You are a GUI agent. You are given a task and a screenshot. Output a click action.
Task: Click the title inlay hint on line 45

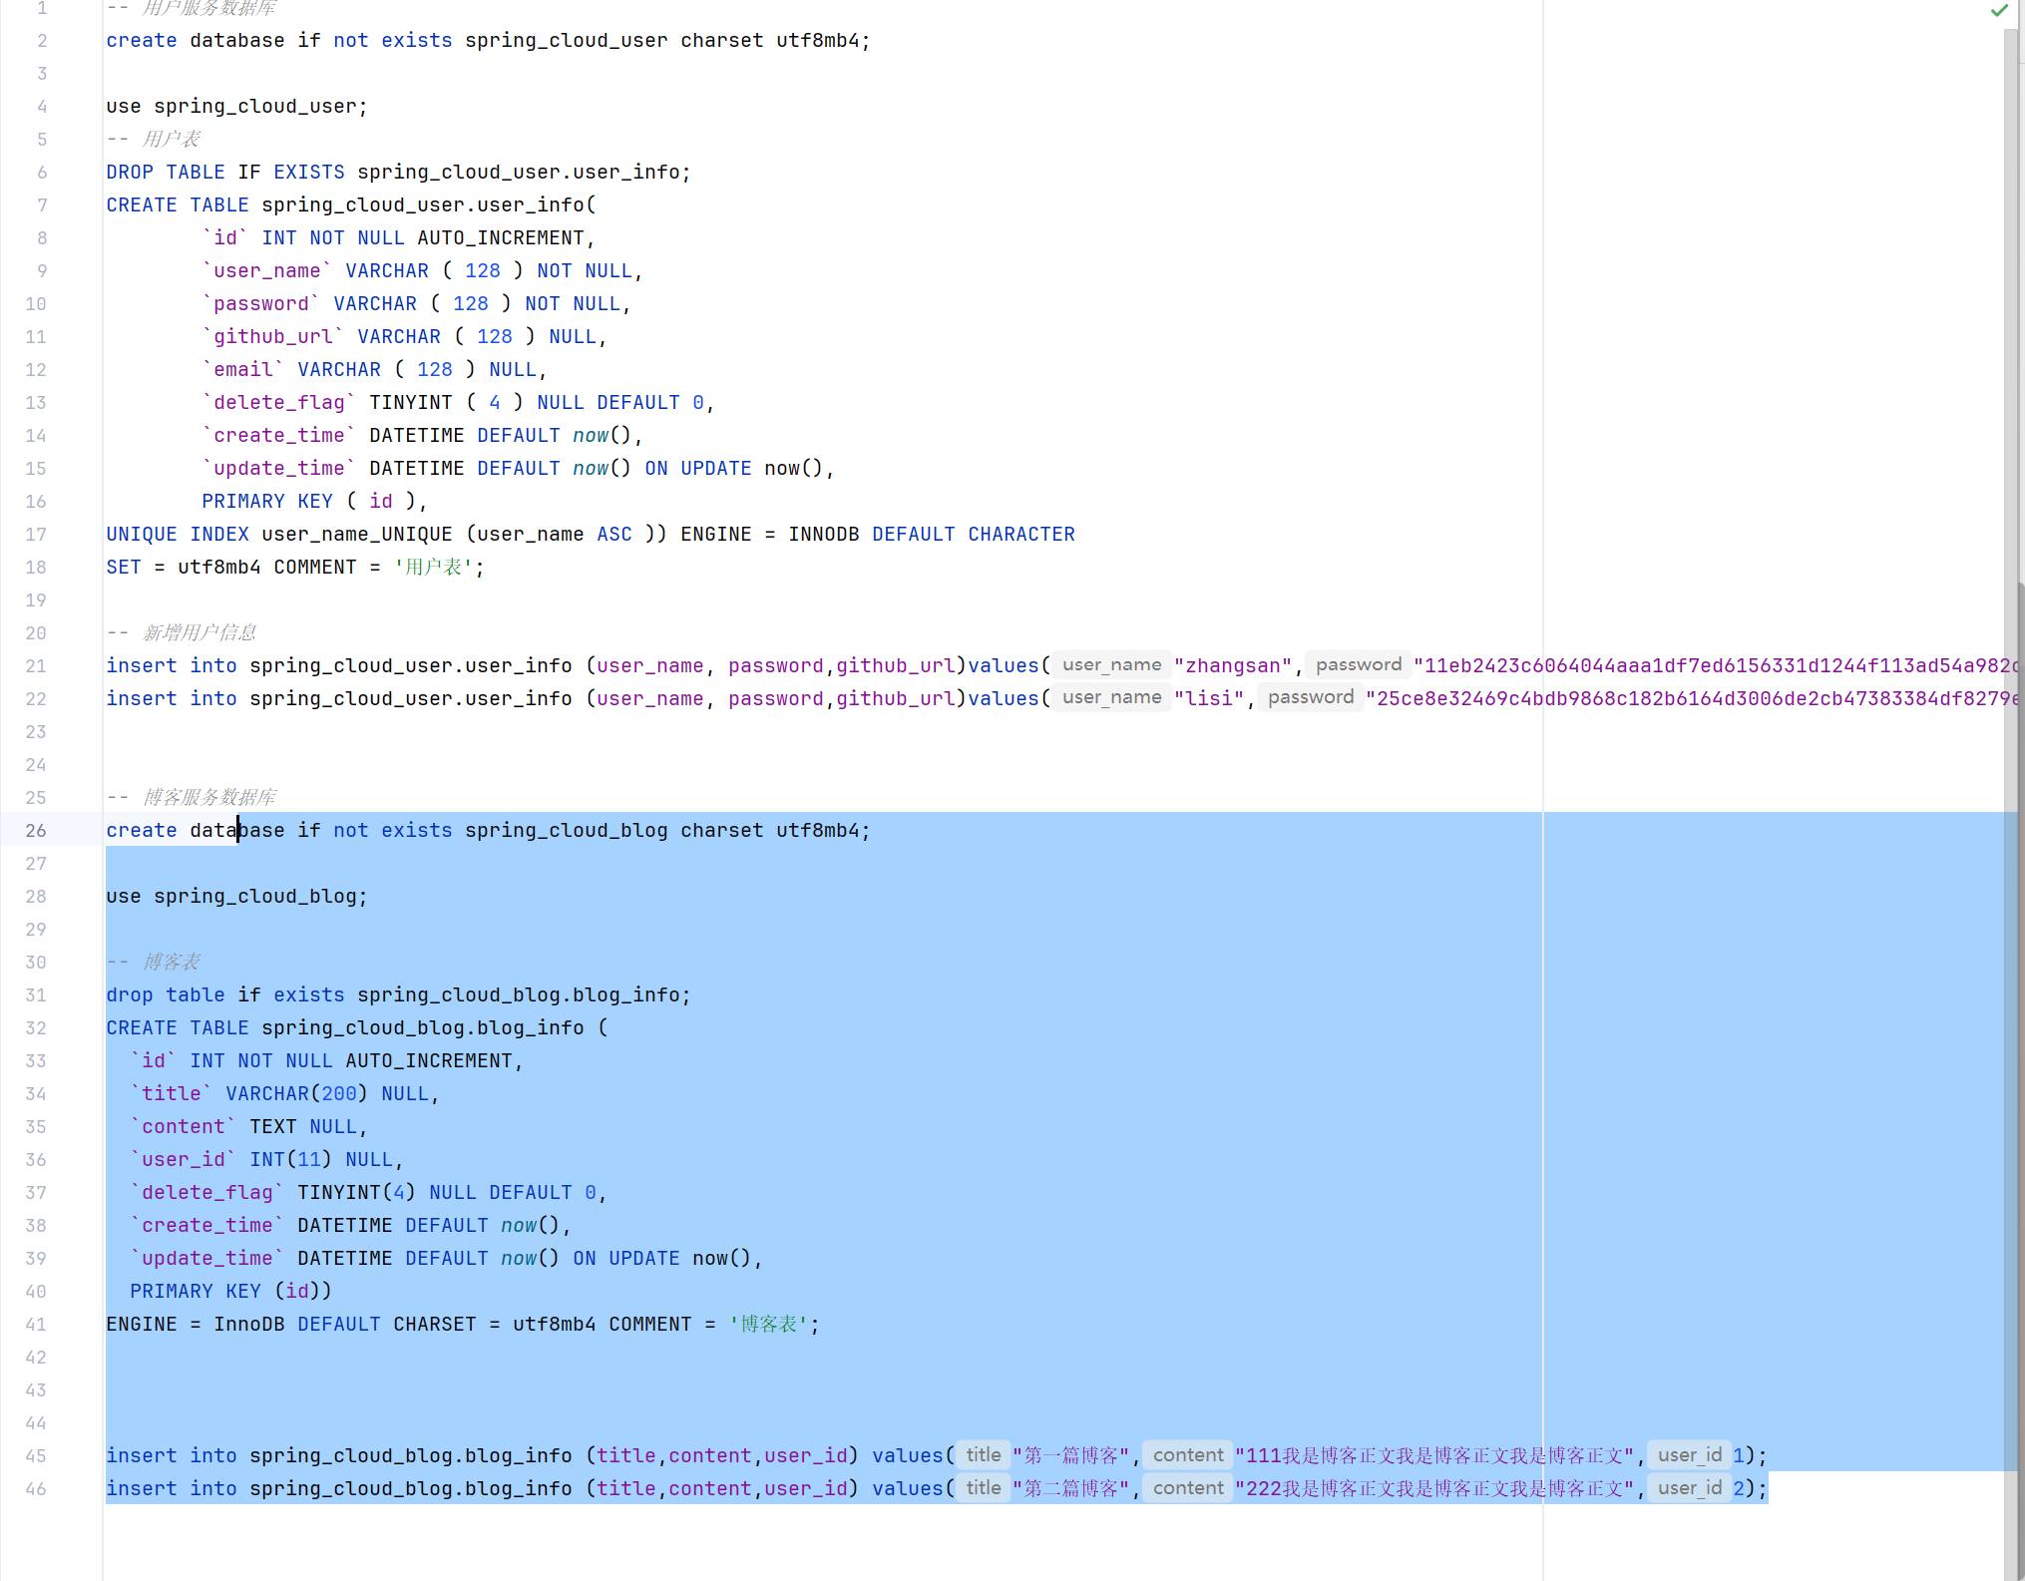pos(983,1455)
